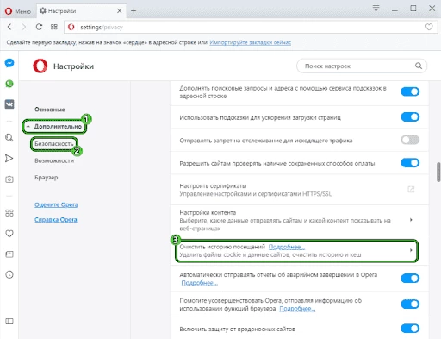Toggle search suggestions in address bar
Image resolution: width=441 pixels, height=339 pixels.
410,91
